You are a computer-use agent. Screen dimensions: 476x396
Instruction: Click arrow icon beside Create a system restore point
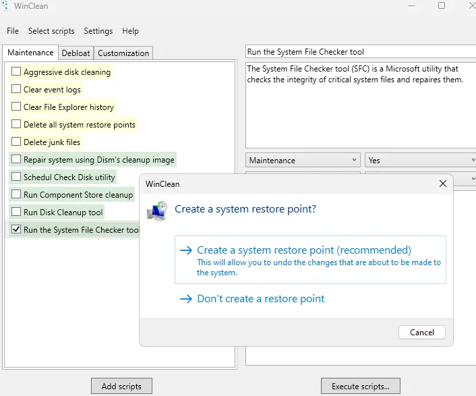click(x=186, y=250)
